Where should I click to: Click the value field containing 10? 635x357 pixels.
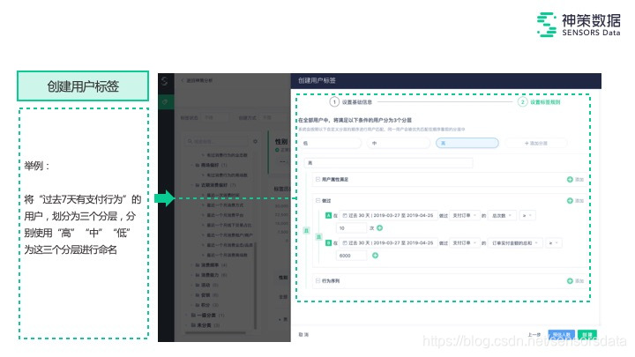[x=351, y=228]
